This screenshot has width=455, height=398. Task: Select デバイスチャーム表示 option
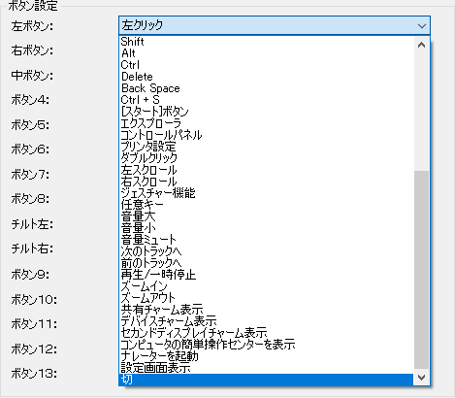click(266, 321)
